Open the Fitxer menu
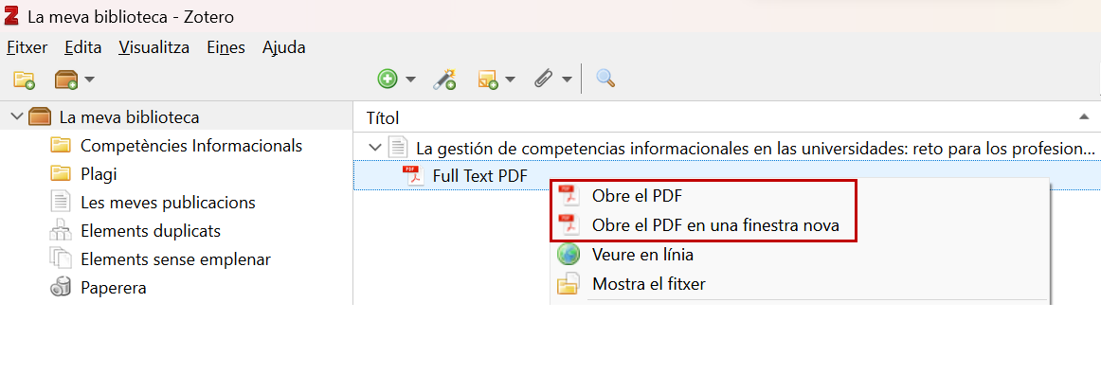1101x374 pixels. [27, 47]
